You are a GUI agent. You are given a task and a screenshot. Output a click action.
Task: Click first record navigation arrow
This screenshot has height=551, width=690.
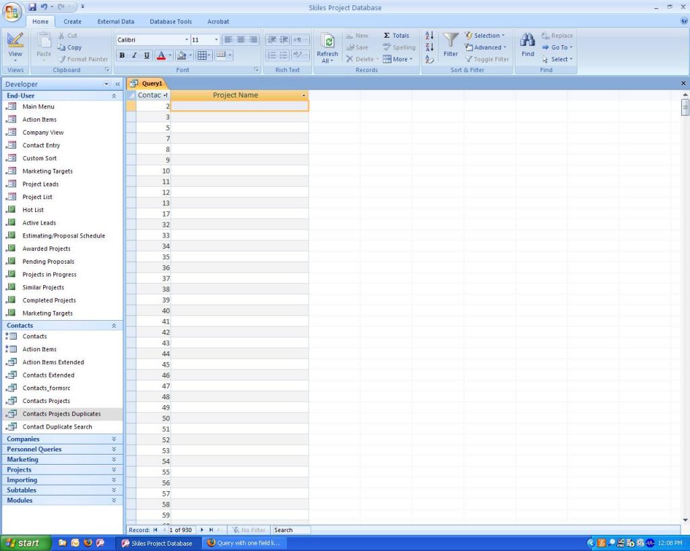coord(156,530)
